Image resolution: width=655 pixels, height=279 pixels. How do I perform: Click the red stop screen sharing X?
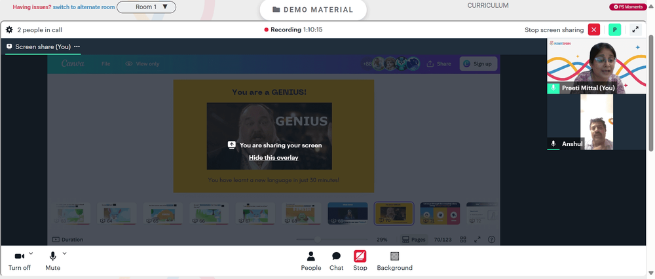click(x=593, y=29)
